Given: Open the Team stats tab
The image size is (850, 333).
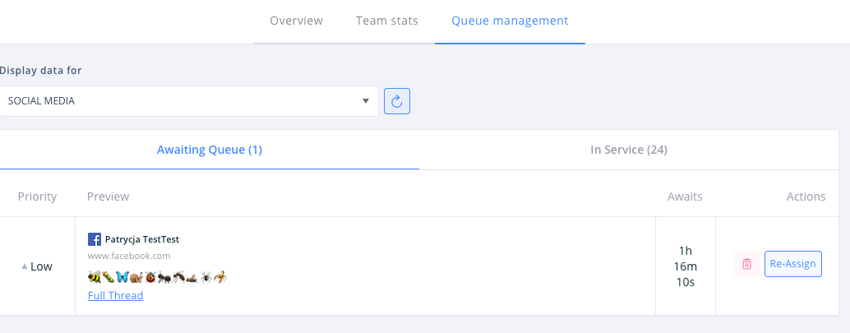Looking at the screenshot, I should click(x=387, y=21).
